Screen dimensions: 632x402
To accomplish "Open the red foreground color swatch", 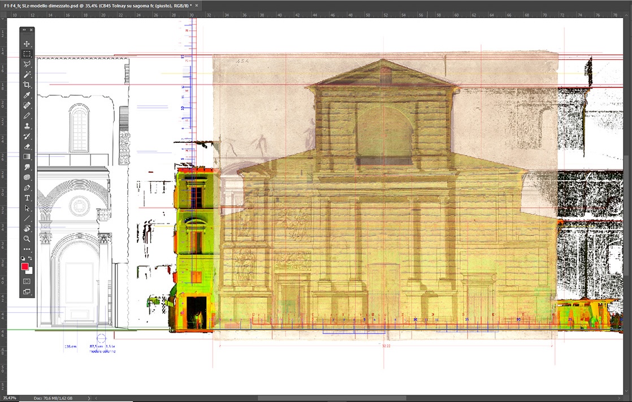I will point(25,266).
